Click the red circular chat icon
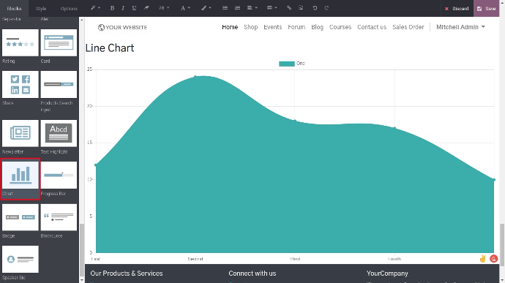505x283 pixels. (x=493, y=259)
